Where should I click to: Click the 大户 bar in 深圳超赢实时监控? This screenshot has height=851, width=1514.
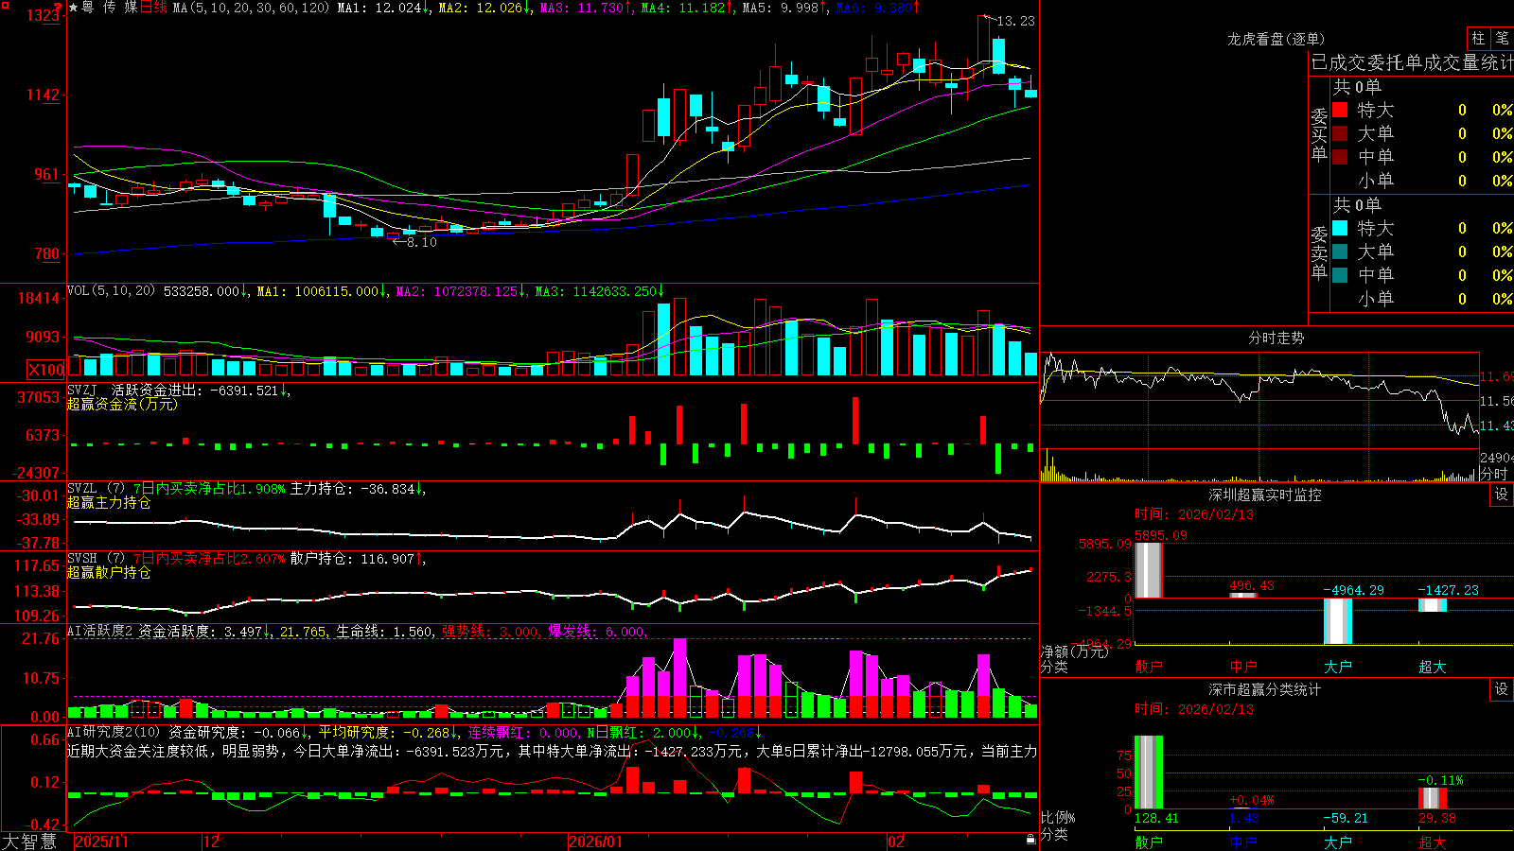1338,621
